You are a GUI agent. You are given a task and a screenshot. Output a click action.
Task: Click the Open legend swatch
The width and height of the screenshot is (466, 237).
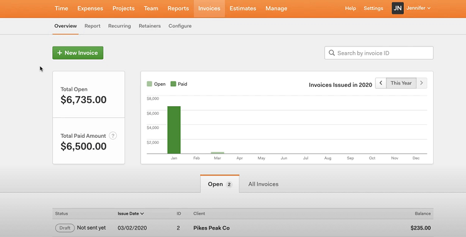(149, 84)
